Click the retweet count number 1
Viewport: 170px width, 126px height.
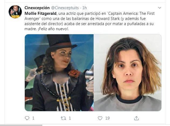(70, 118)
